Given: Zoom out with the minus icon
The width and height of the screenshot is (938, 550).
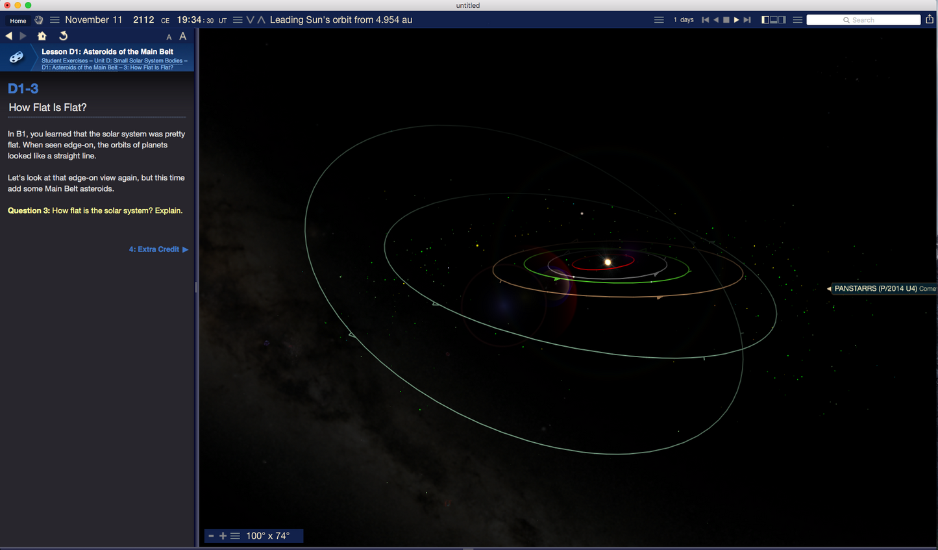Looking at the screenshot, I should [211, 536].
